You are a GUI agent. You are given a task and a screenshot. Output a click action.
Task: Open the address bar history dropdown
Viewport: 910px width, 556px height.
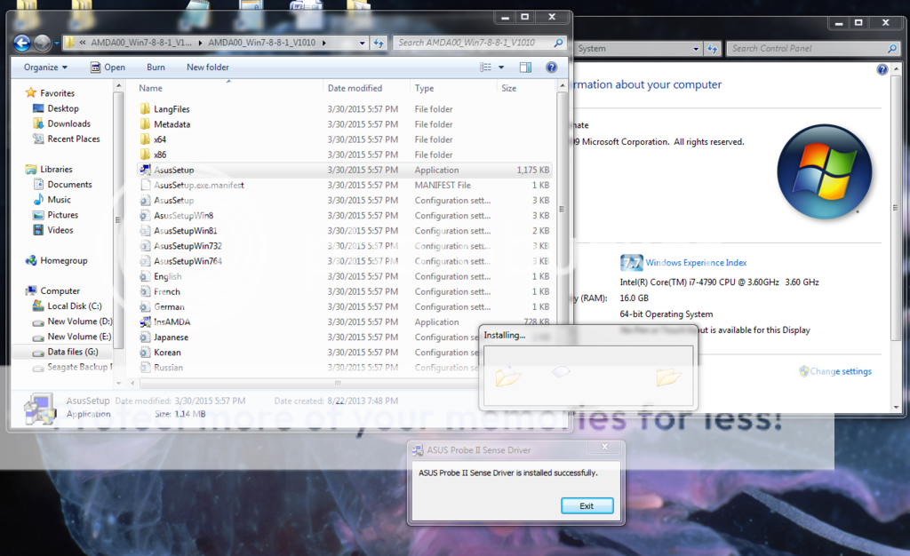(x=363, y=43)
